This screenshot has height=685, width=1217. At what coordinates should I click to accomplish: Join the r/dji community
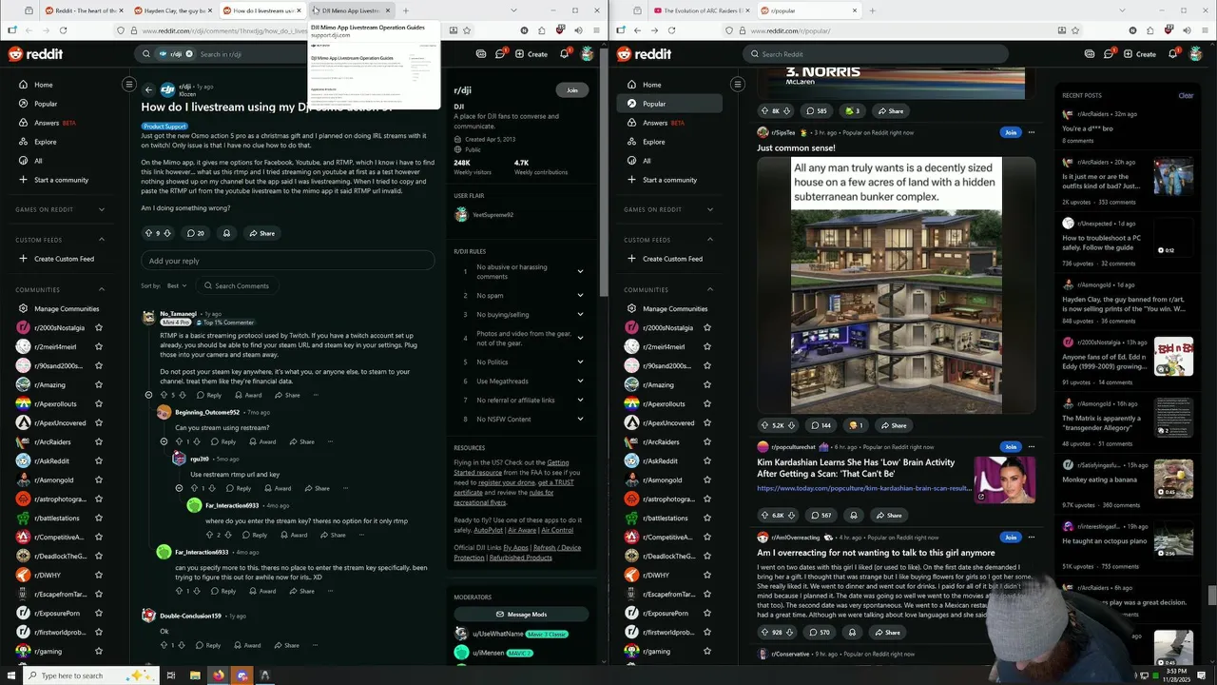point(571,90)
